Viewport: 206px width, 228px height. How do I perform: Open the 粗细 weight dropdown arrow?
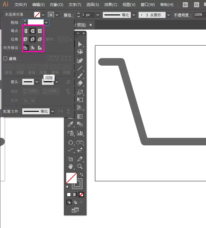pyautogui.click(x=46, y=22)
